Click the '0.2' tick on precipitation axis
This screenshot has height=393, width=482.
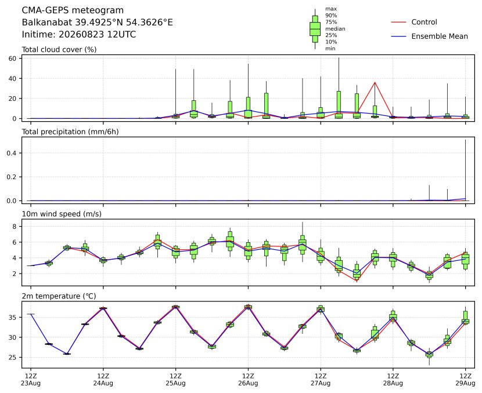pyautogui.click(x=12, y=177)
